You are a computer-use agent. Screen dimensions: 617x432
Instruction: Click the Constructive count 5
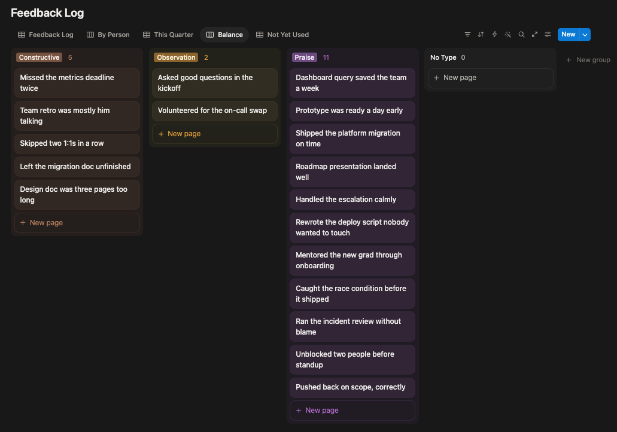click(x=70, y=57)
